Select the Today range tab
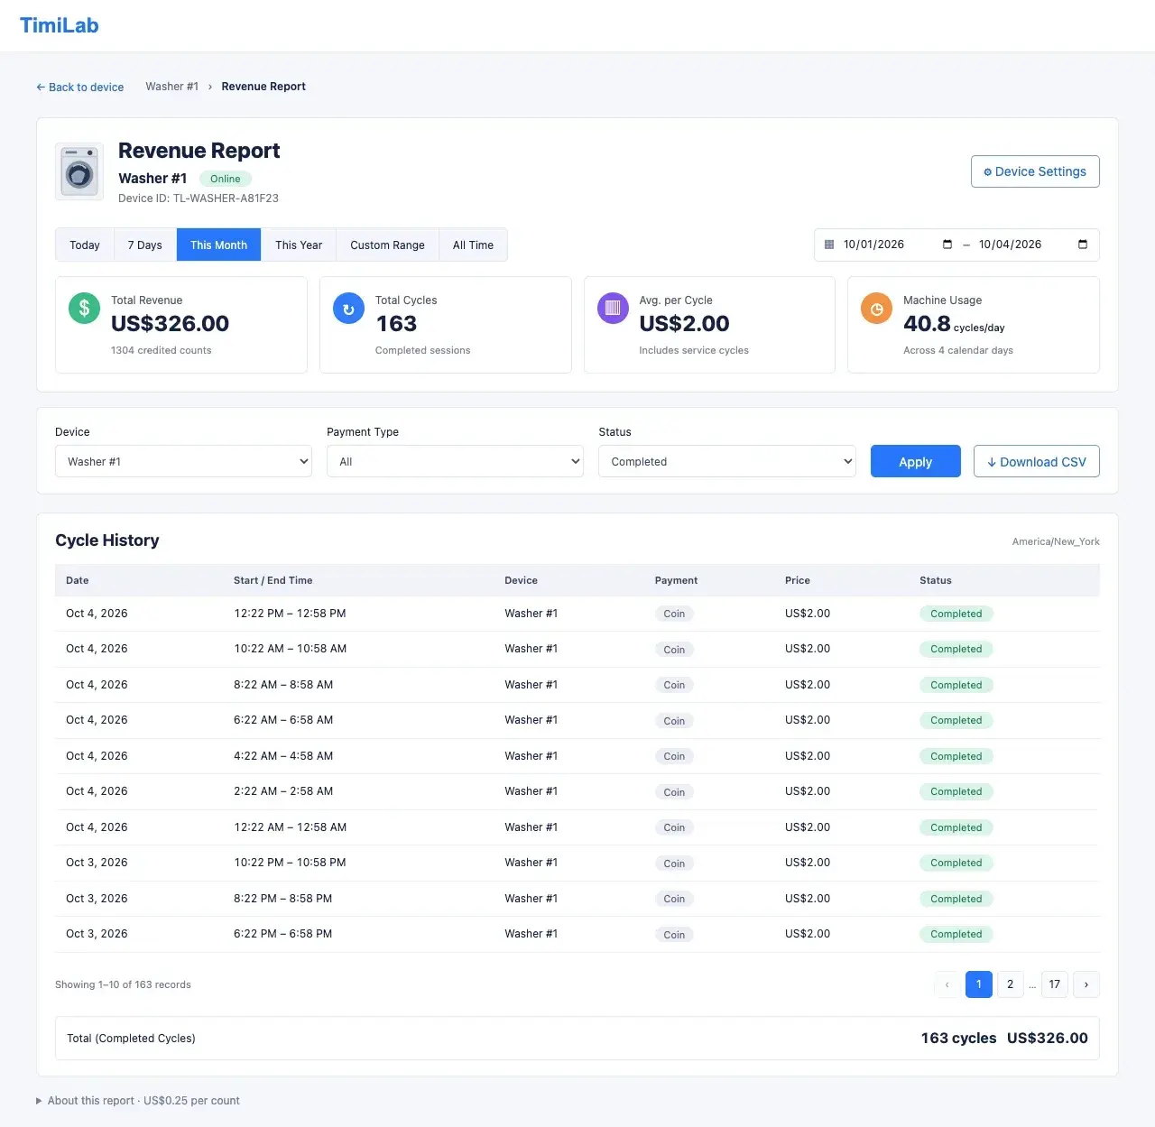 click(x=85, y=245)
